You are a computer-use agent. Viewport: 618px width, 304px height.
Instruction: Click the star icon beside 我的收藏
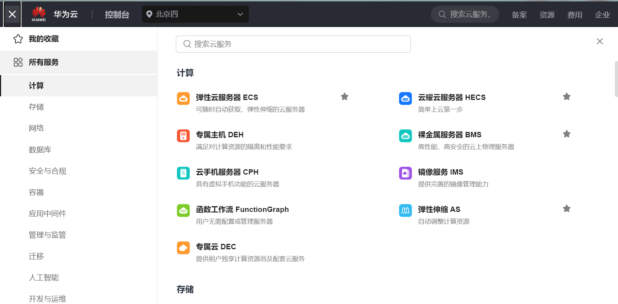tap(18, 39)
